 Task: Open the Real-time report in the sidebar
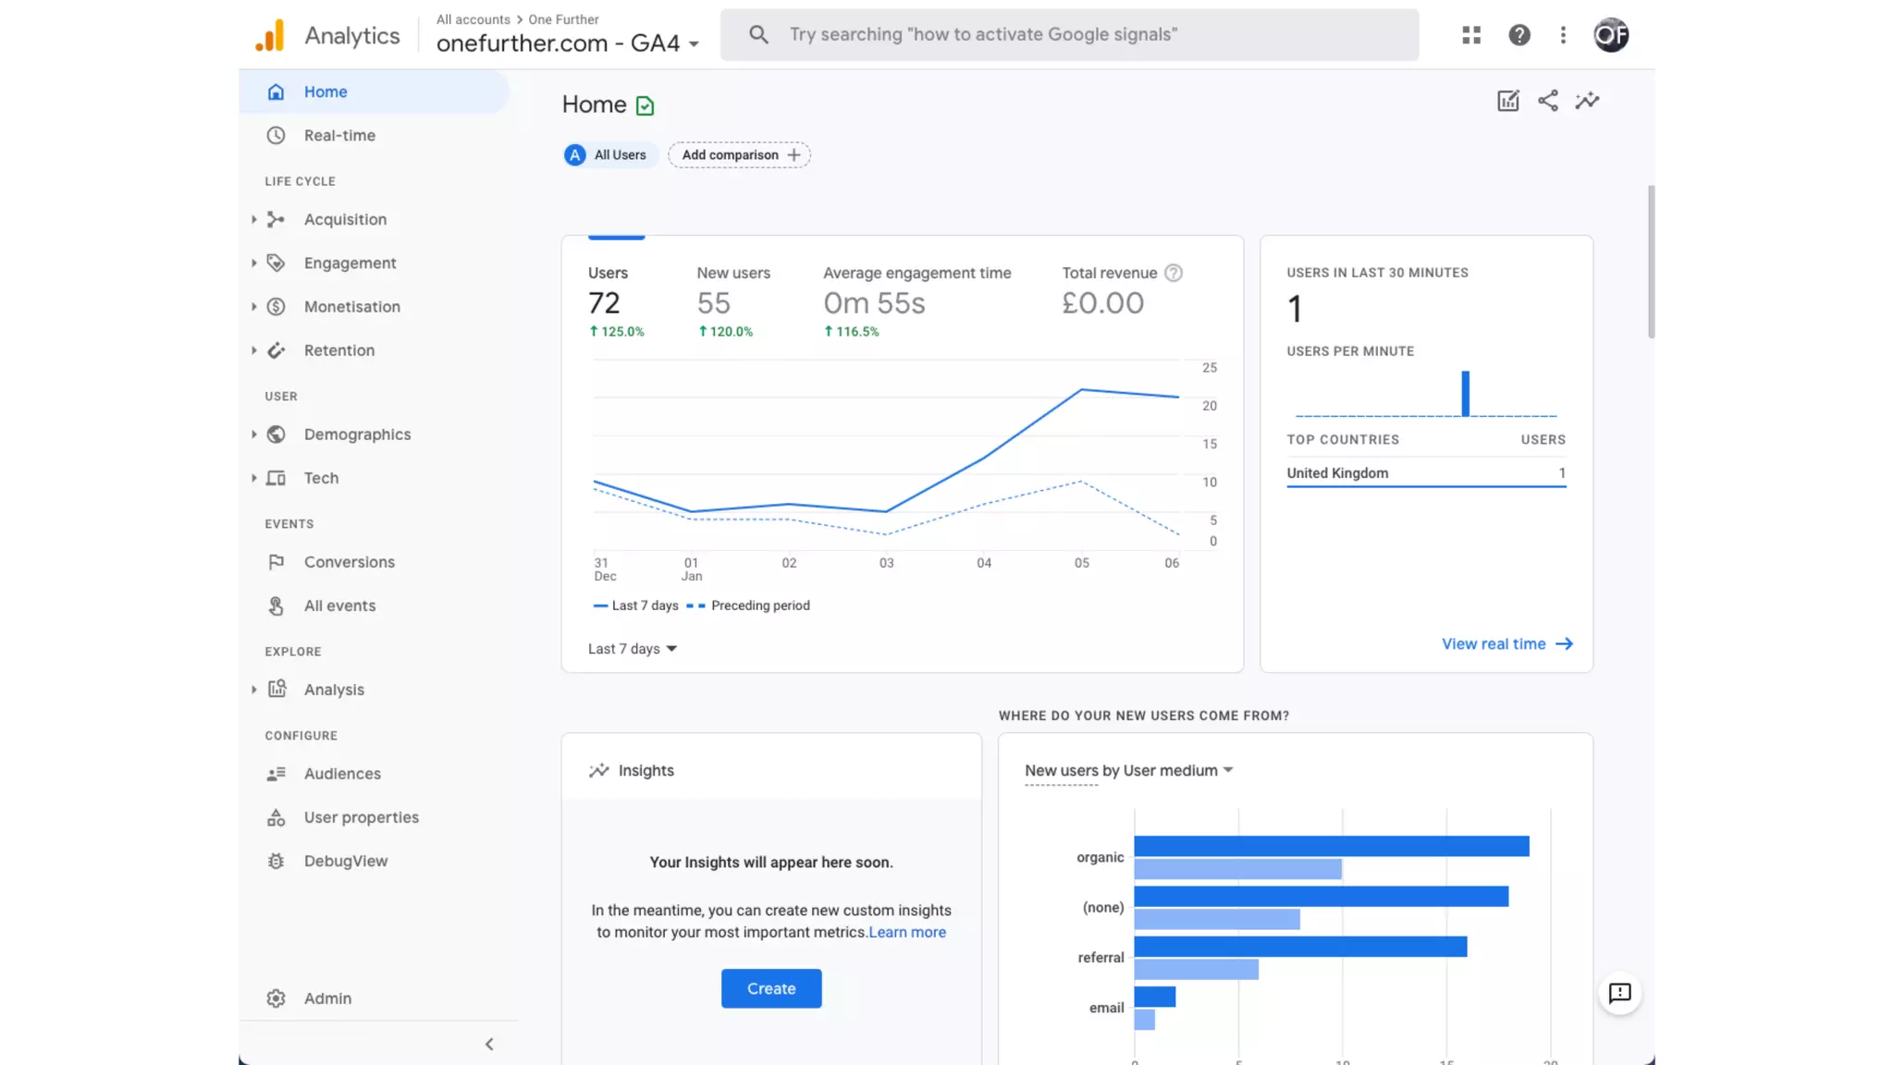point(339,135)
